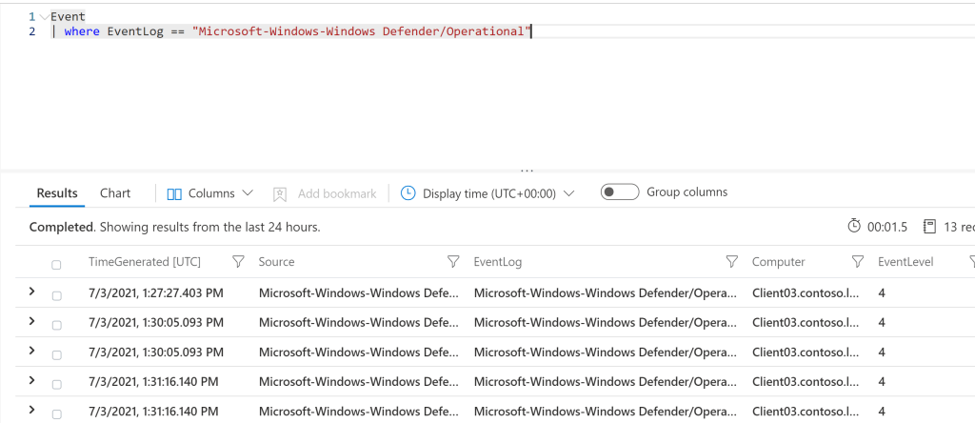Select the checkbox for the 1:27:27.403 PM row

[56, 295]
